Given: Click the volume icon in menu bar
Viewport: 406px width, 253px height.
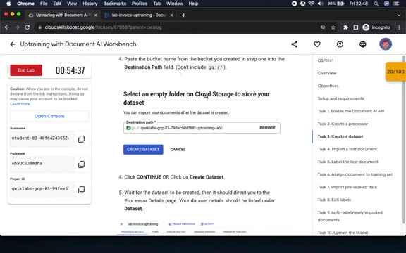Looking at the screenshot, I should point(320,4).
